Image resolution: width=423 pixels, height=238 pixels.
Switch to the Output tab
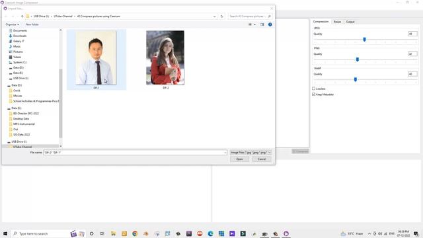click(350, 22)
